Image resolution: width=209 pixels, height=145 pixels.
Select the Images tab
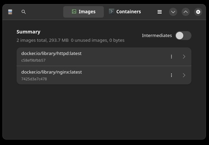[84, 12]
